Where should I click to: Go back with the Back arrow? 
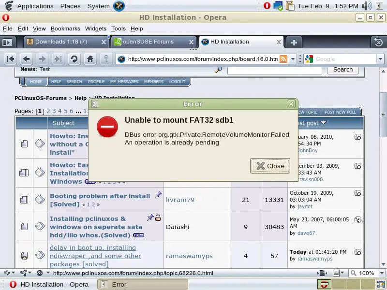[x=26, y=59]
